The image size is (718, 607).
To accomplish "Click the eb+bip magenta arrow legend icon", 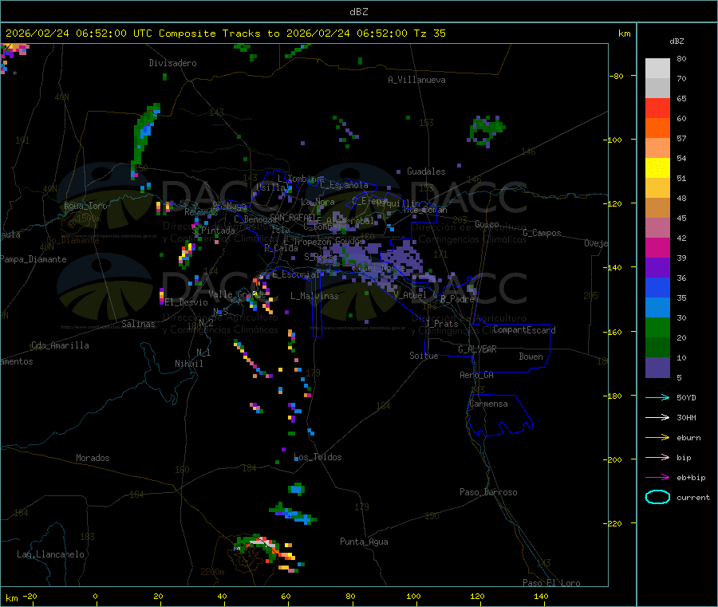I will [x=657, y=478].
